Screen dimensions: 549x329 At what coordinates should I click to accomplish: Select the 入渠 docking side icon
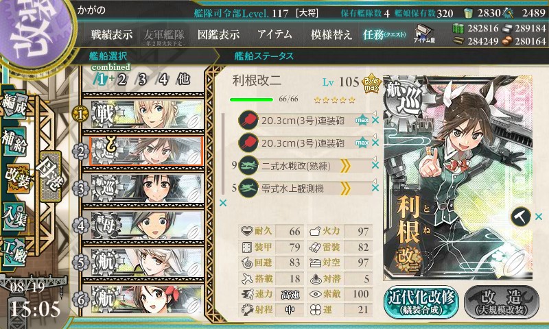(14, 217)
